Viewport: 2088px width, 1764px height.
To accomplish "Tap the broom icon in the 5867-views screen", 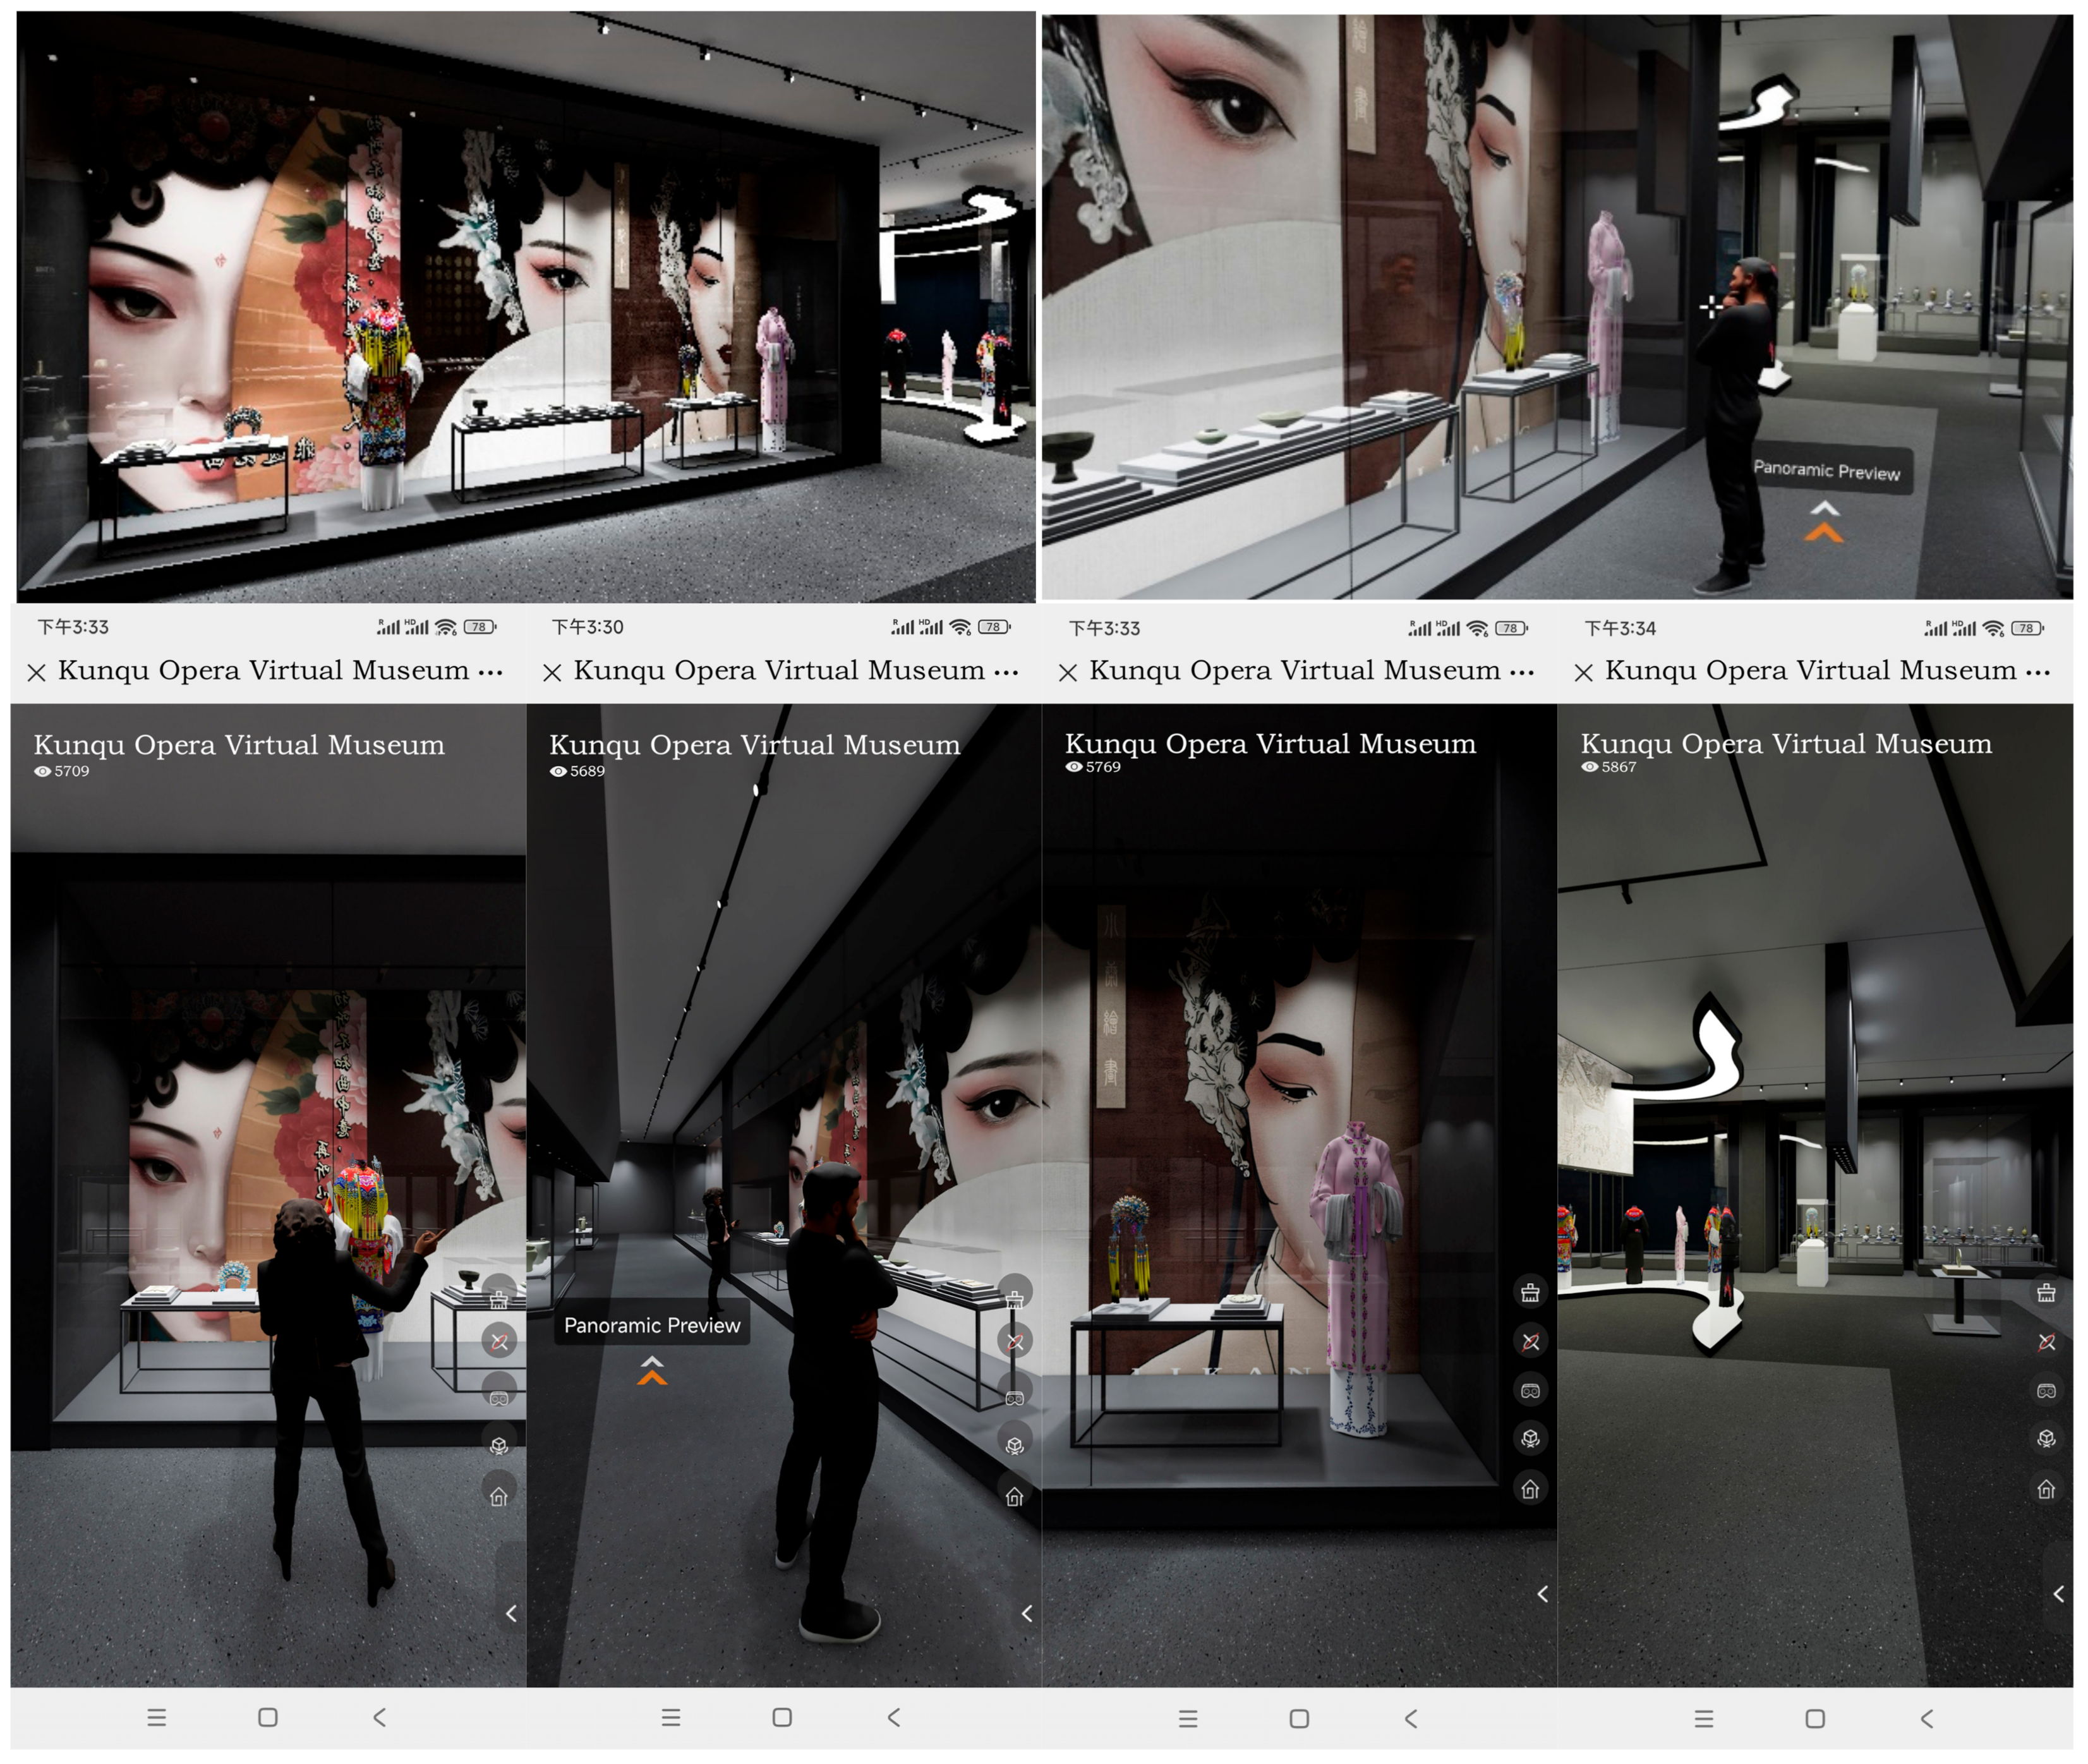I will (2046, 1292).
